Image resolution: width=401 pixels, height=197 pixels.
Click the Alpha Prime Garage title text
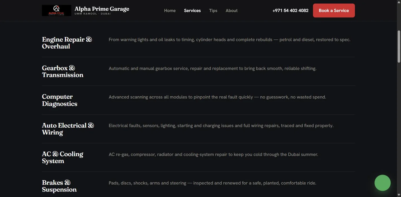(x=102, y=9)
